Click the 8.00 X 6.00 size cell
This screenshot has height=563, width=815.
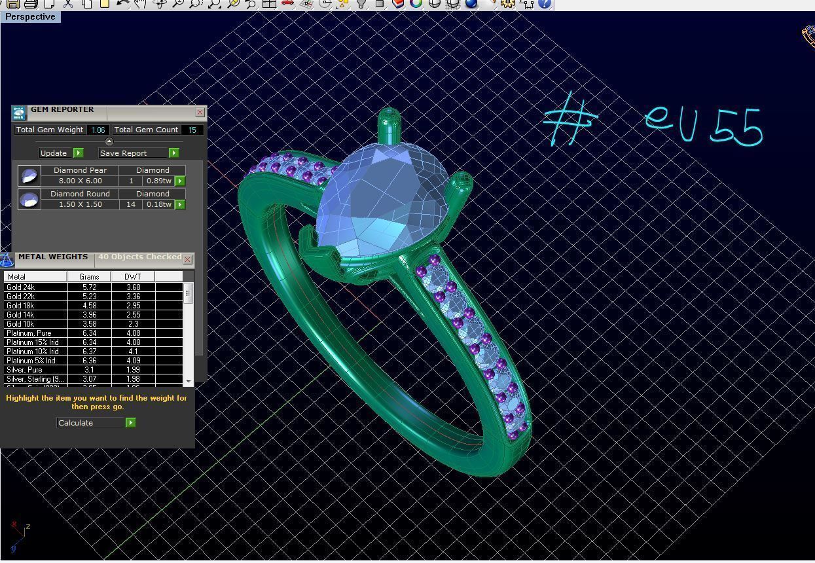click(80, 181)
